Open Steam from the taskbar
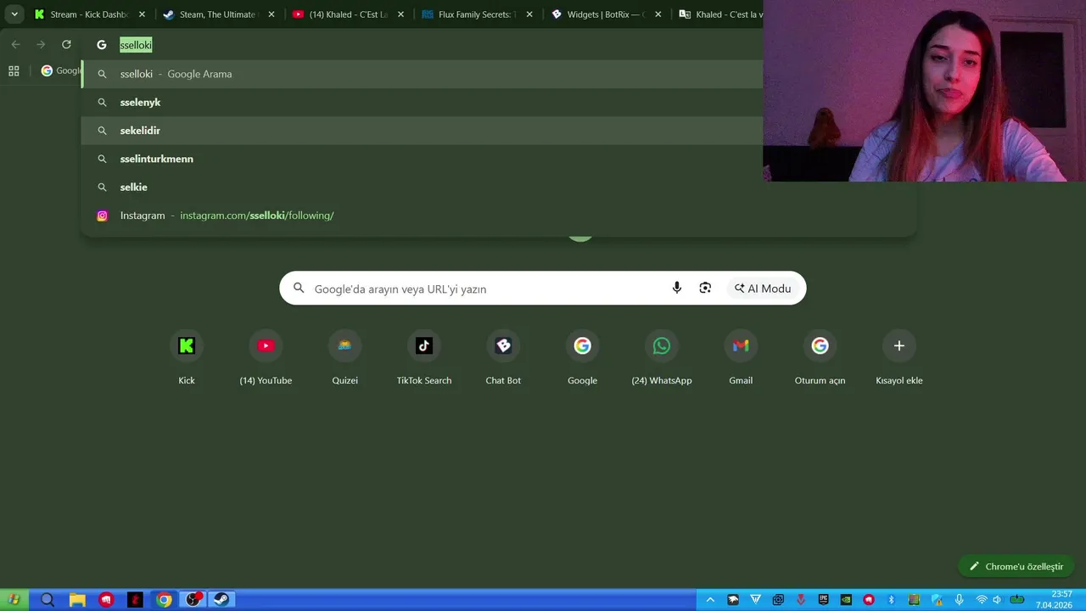This screenshot has height=611, width=1086. [221, 600]
